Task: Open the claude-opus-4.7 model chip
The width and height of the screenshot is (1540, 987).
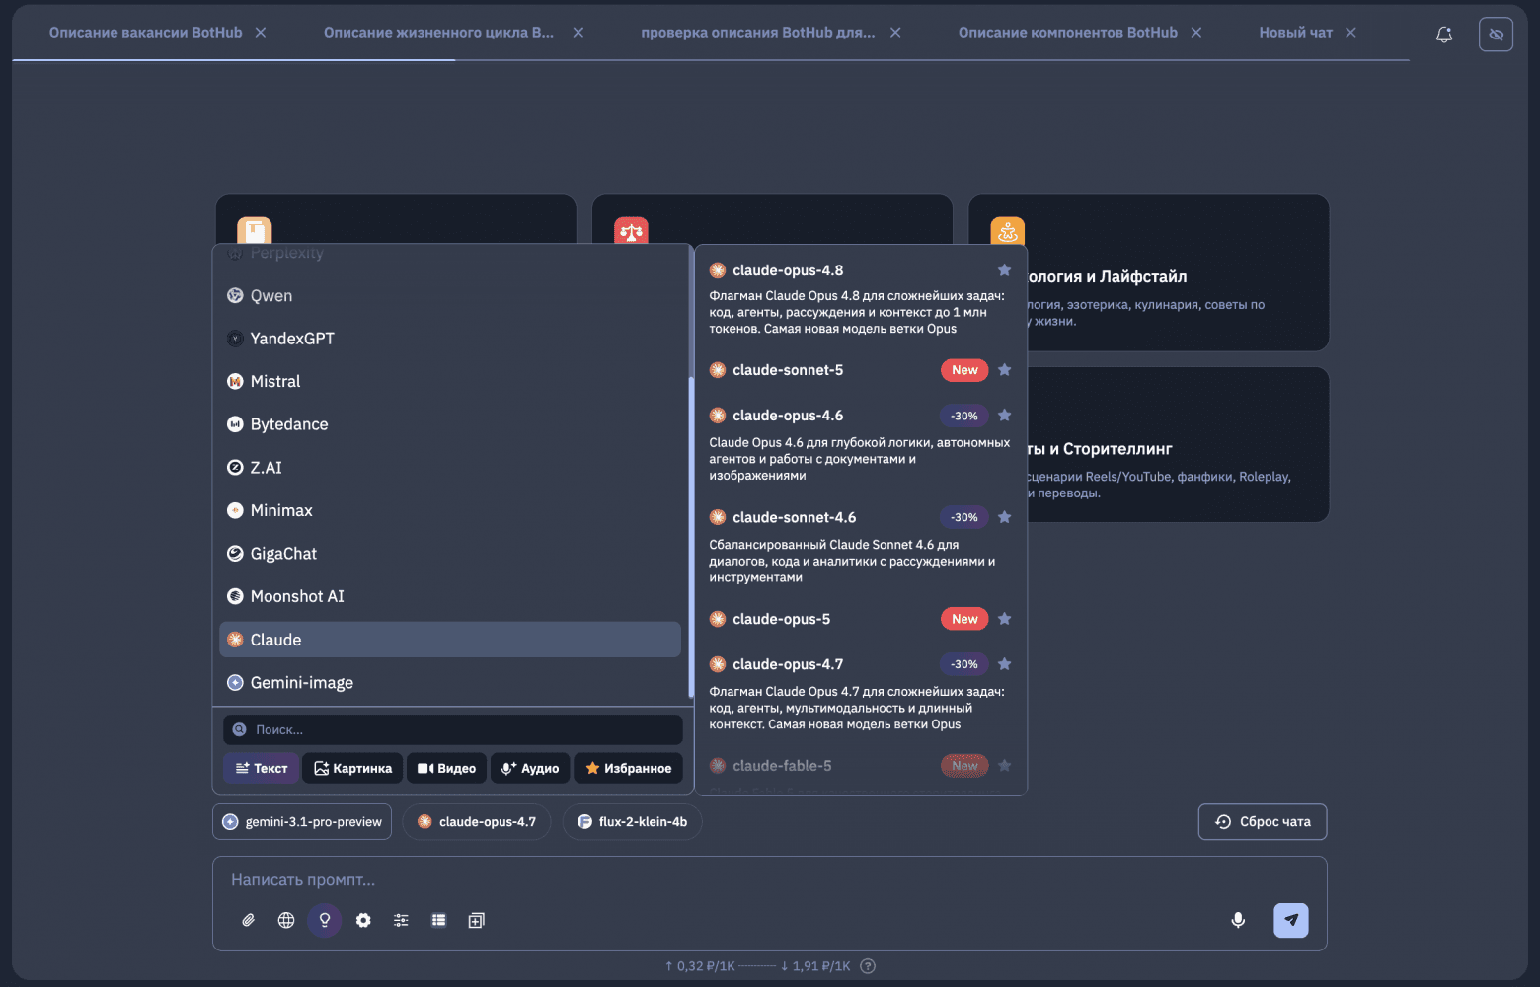Action: click(x=477, y=822)
